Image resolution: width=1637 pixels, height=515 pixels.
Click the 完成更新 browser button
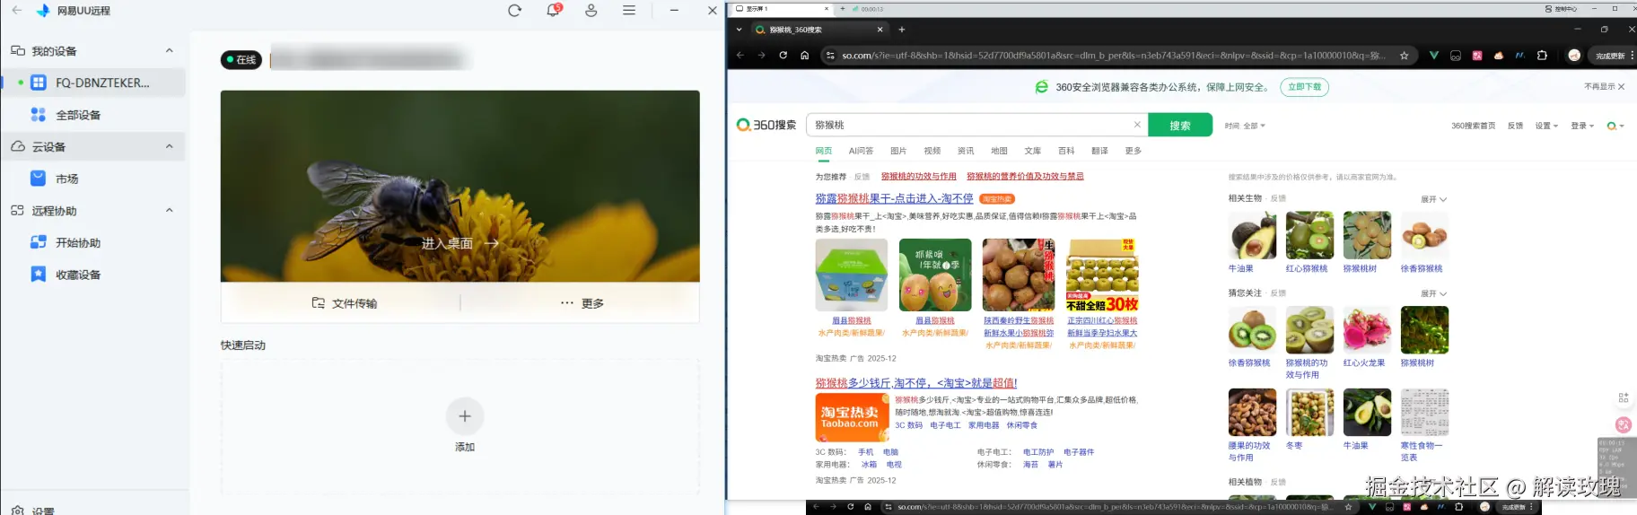1610,56
